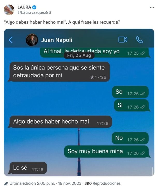Image resolution: width=158 pixels, height=189 pixels.
Task: Select the 'Lo sé' message bubble
Action: coord(27,168)
